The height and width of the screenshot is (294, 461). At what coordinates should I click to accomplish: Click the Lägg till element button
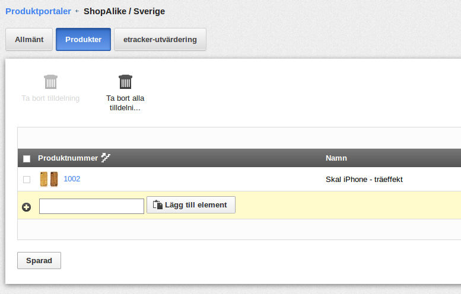[191, 204]
